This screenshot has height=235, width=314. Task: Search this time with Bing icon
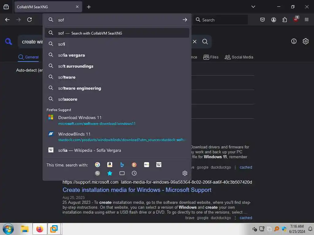coord(122,165)
